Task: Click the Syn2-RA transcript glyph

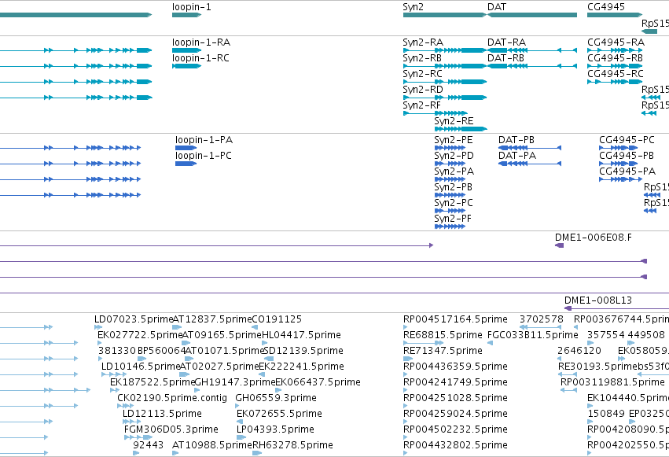Action: [x=445, y=50]
